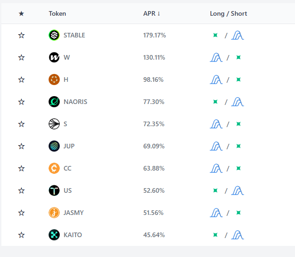Favorite the JASMY token star
295x257 pixels.
(x=21, y=213)
